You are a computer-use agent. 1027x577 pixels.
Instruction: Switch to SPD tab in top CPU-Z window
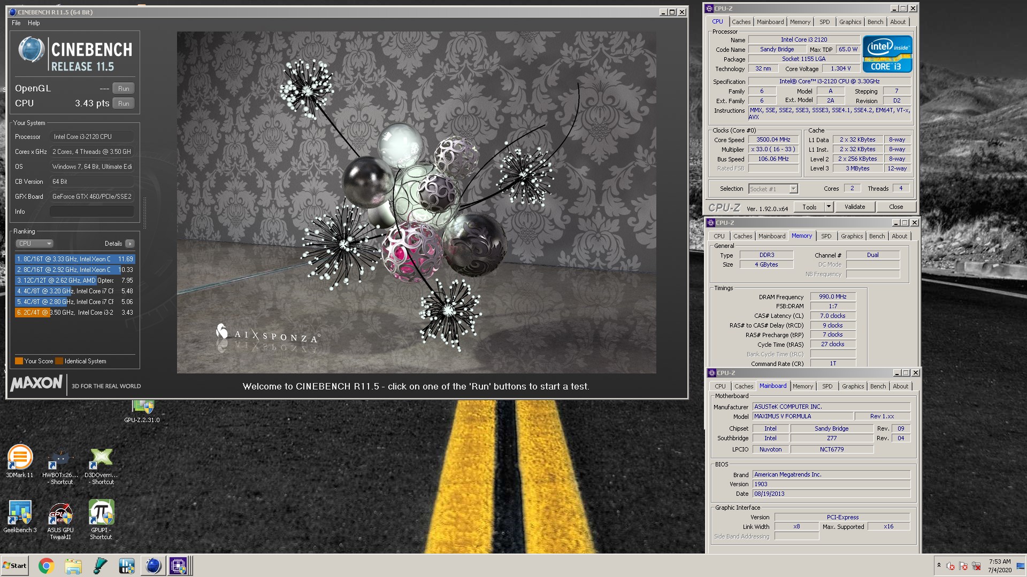click(x=824, y=22)
